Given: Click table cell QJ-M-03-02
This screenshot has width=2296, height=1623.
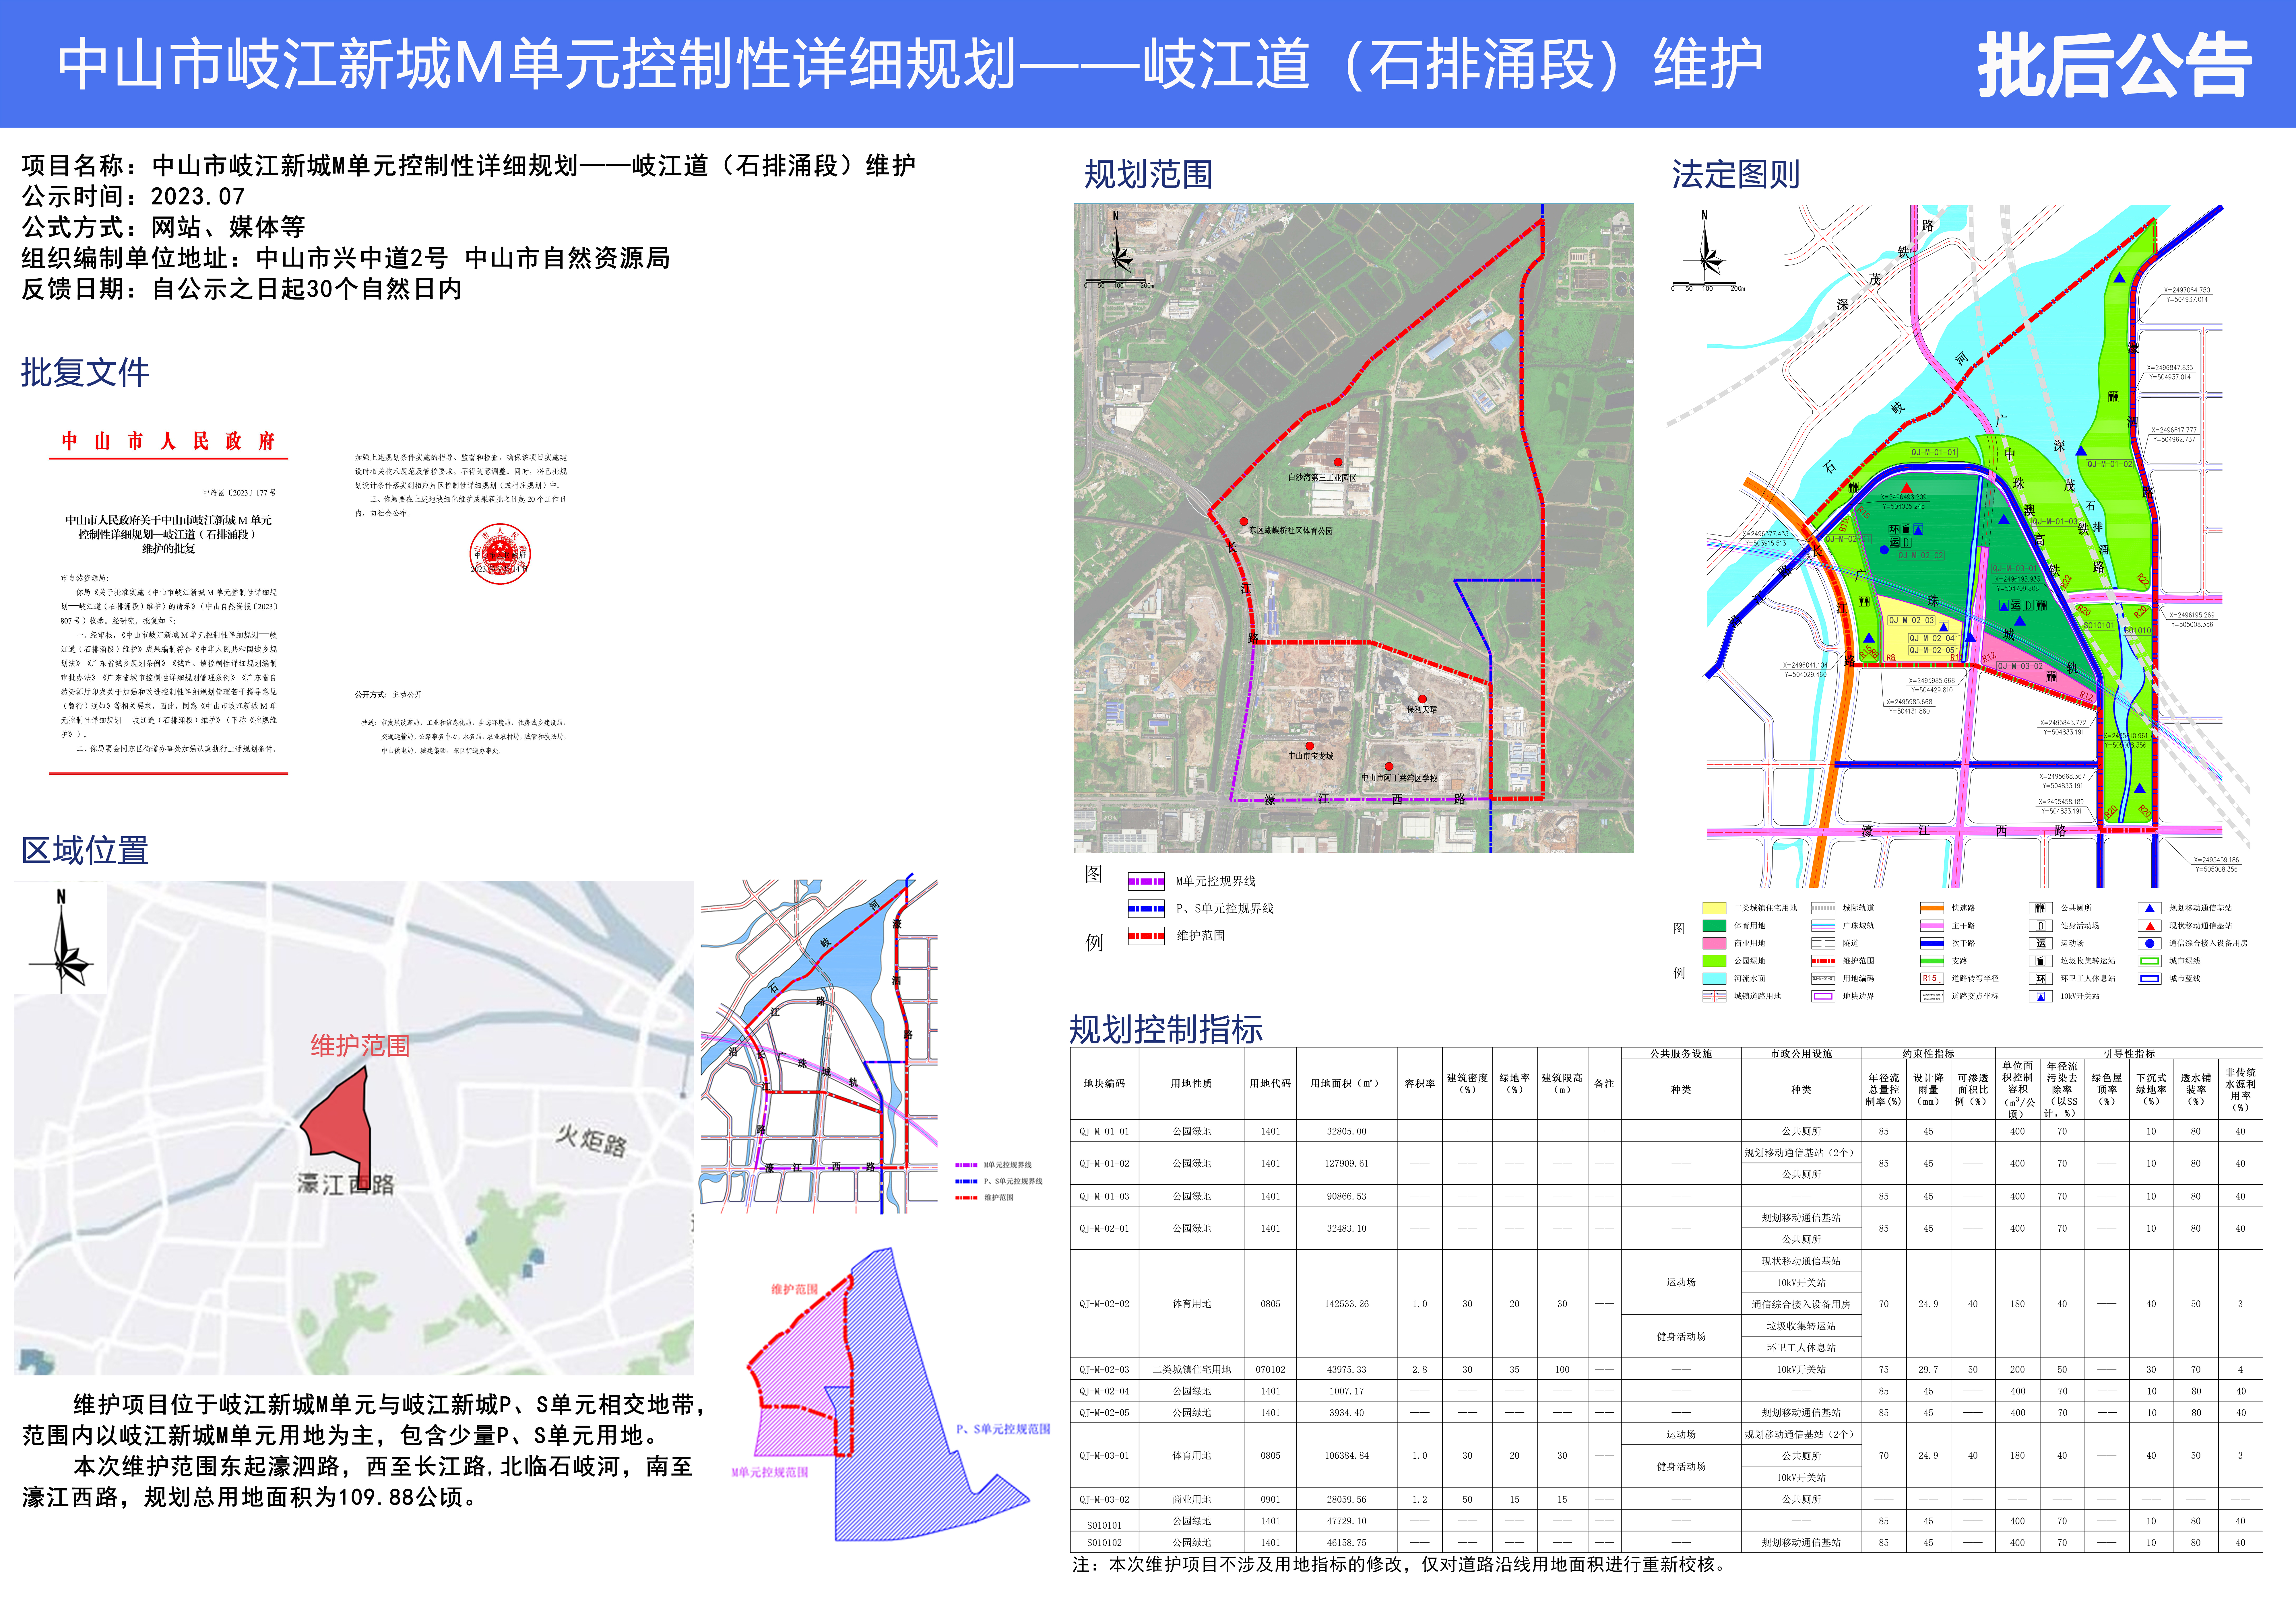Looking at the screenshot, I should tap(1104, 1499).
